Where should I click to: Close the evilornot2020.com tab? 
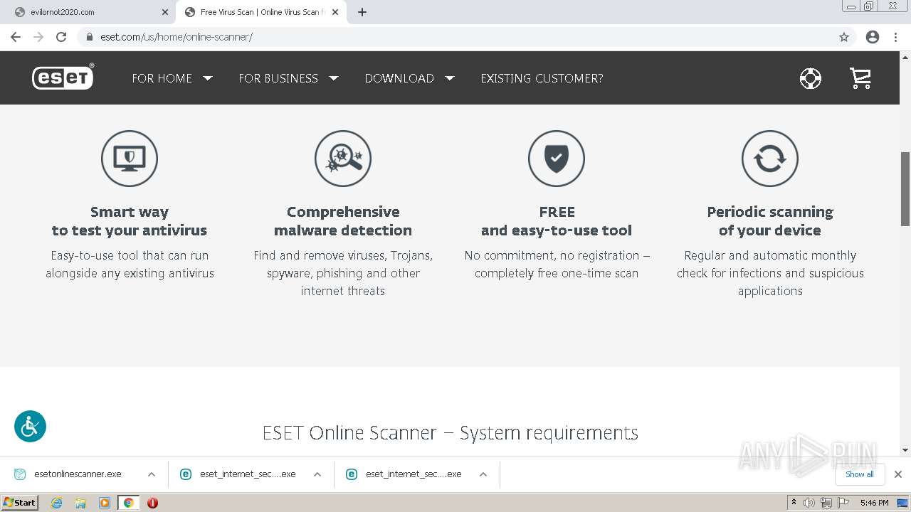(165, 12)
